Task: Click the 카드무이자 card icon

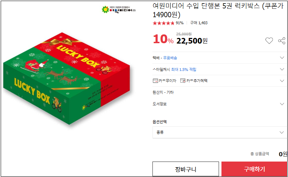Action: tap(155, 81)
